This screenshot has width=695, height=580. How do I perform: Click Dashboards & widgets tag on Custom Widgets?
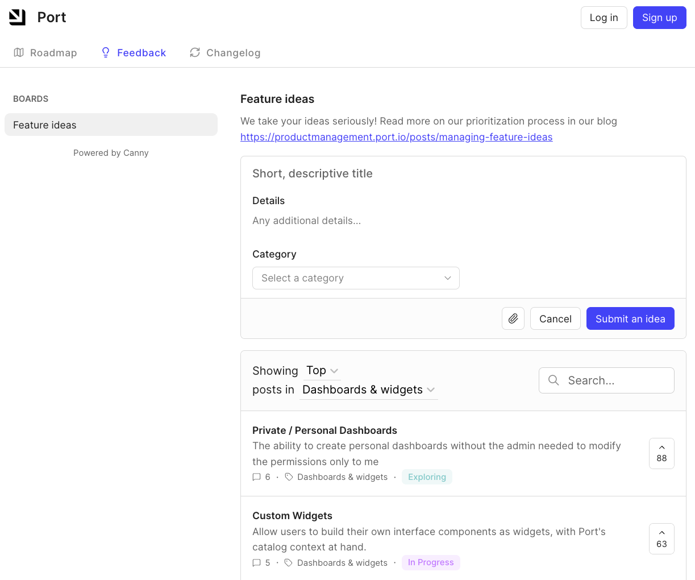point(342,563)
